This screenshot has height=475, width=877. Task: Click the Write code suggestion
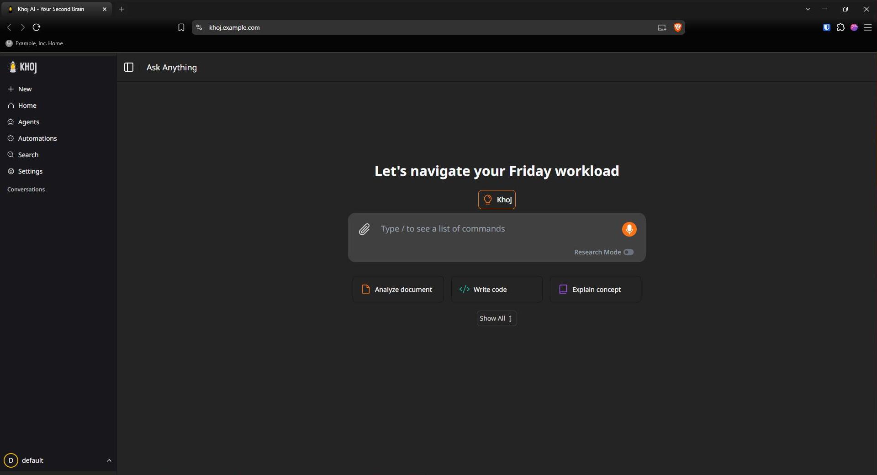(497, 289)
